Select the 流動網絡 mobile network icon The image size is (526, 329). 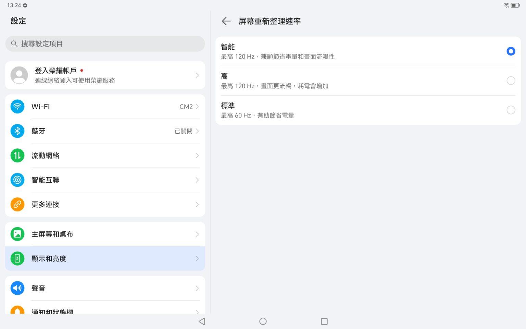click(x=17, y=155)
